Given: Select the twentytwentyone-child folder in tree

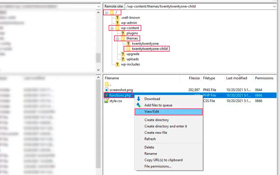Looking at the screenshot, I should click(149, 49).
